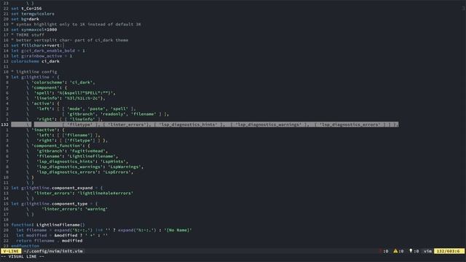Click the line 'function! LightlineFilename()'
This screenshot has width=466, height=262.
pyautogui.click(x=48, y=225)
